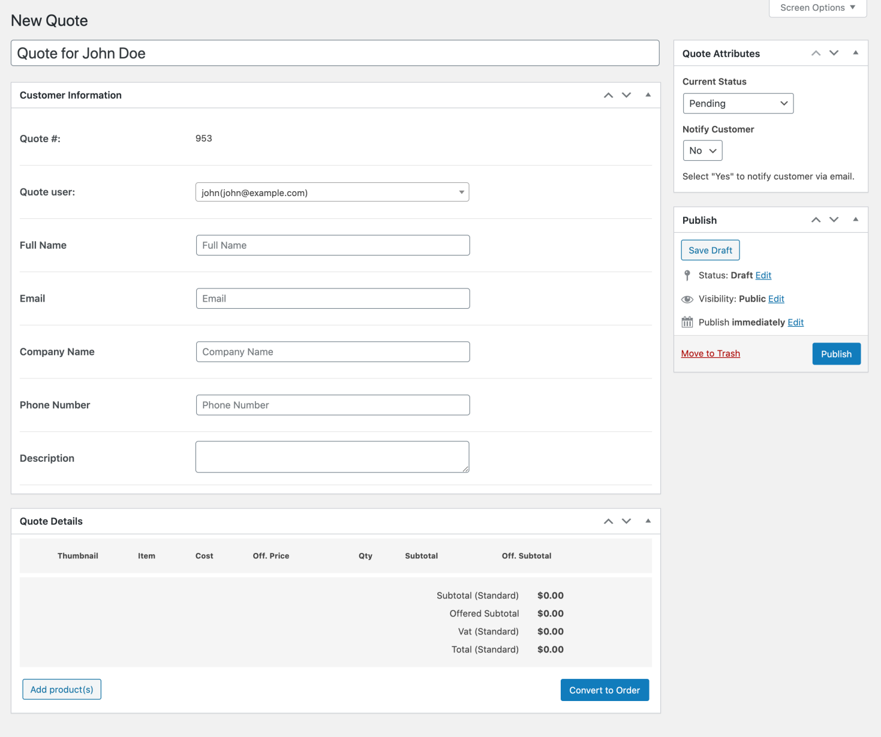The width and height of the screenshot is (881, 737).
Task: Edit the Draft status setting
Action: pos(763,275)
